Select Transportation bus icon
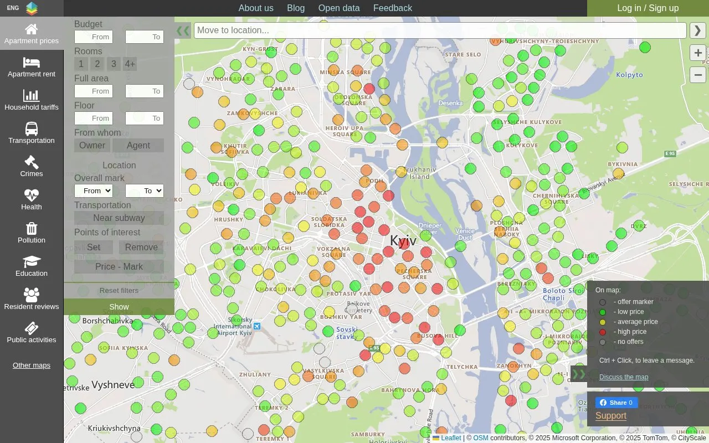Image resolution: width=709 pixels, height=443 pixels. (x=32, y=128)
